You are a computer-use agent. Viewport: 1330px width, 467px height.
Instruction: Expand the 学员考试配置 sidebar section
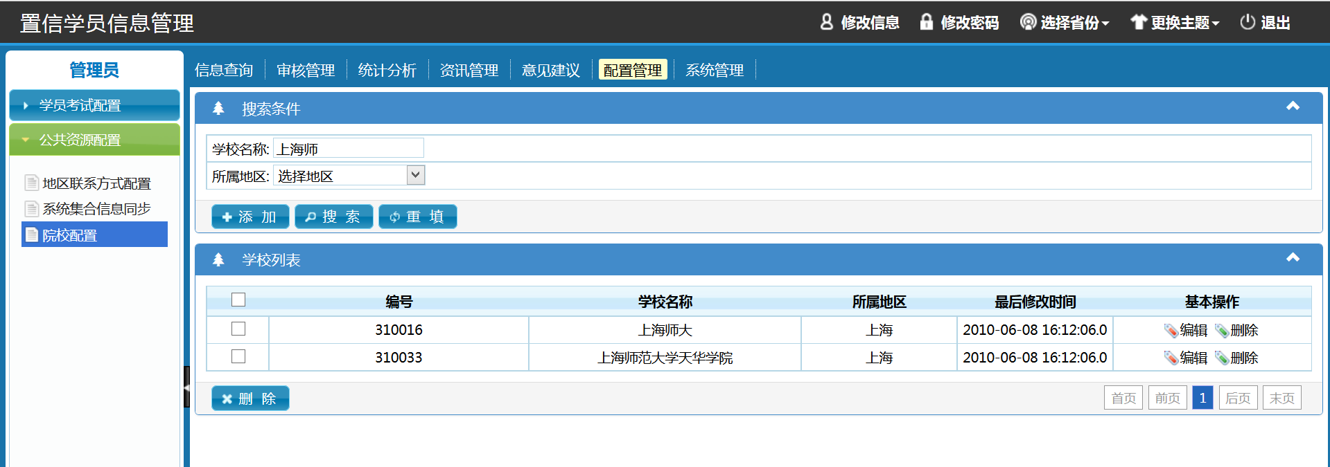click(x=94, y=105)
